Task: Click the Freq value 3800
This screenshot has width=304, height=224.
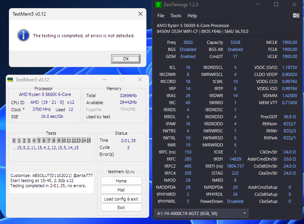Action: pyautogui.click(x=188, y=42)
